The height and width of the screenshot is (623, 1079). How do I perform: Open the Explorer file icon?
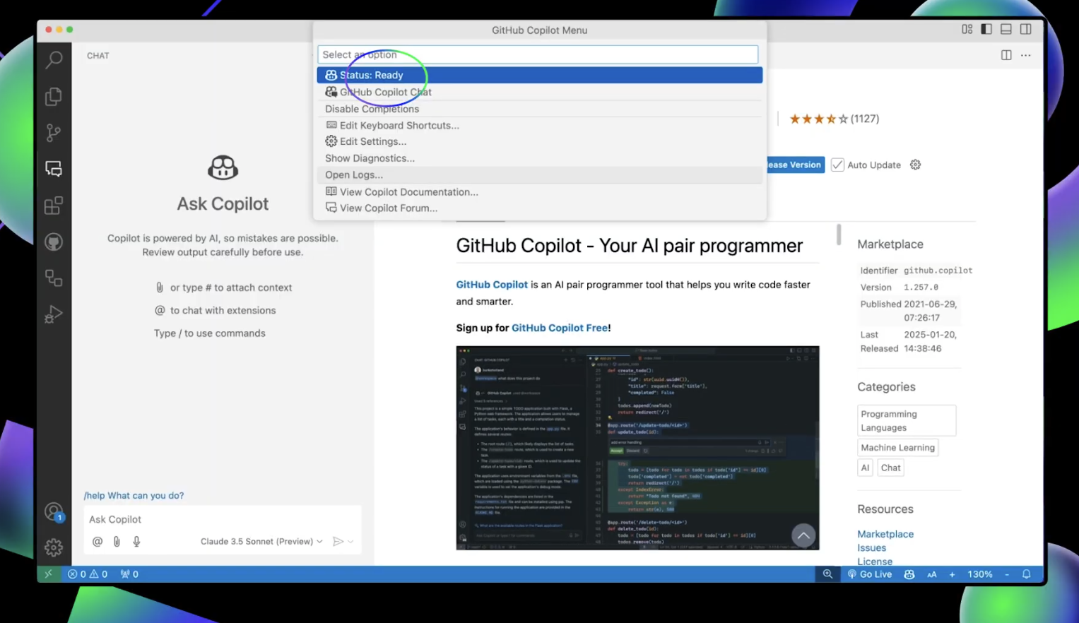(x=54, y=97)
